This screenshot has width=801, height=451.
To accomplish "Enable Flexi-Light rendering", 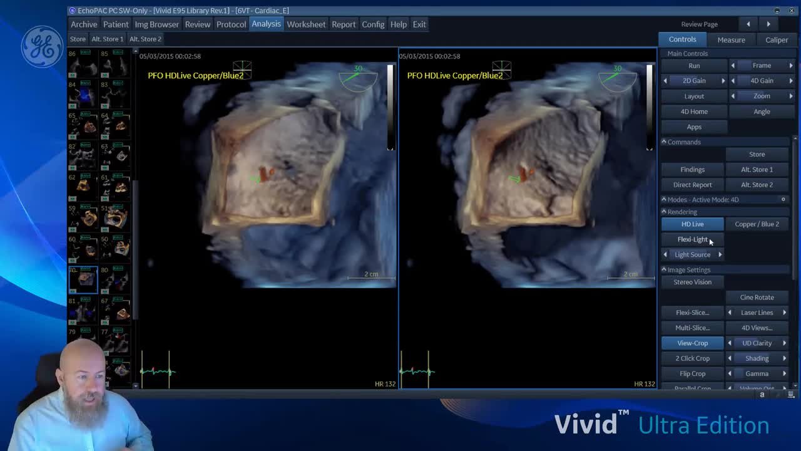I will point(692,239).
